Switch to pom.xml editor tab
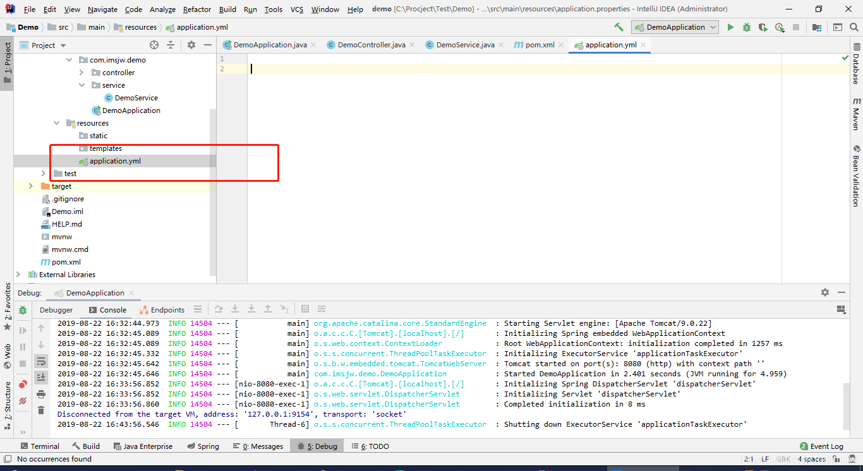This screenshot has width=863, height=471. 540,45
